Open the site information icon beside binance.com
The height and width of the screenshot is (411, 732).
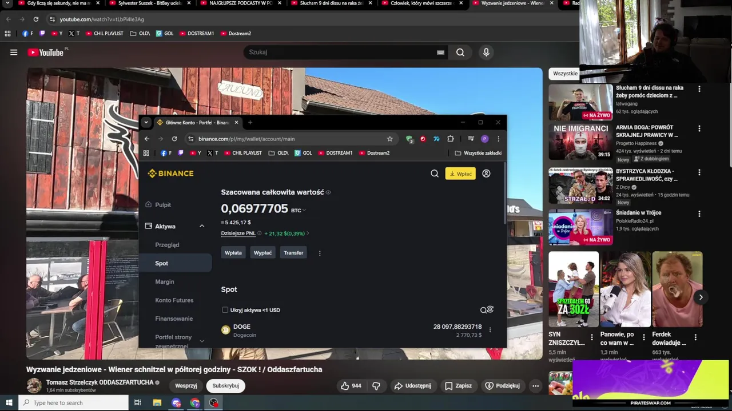click(190, 139)
